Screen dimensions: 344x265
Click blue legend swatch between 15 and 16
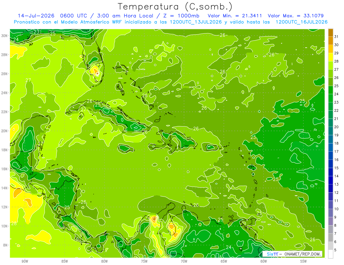pos(331,164)
